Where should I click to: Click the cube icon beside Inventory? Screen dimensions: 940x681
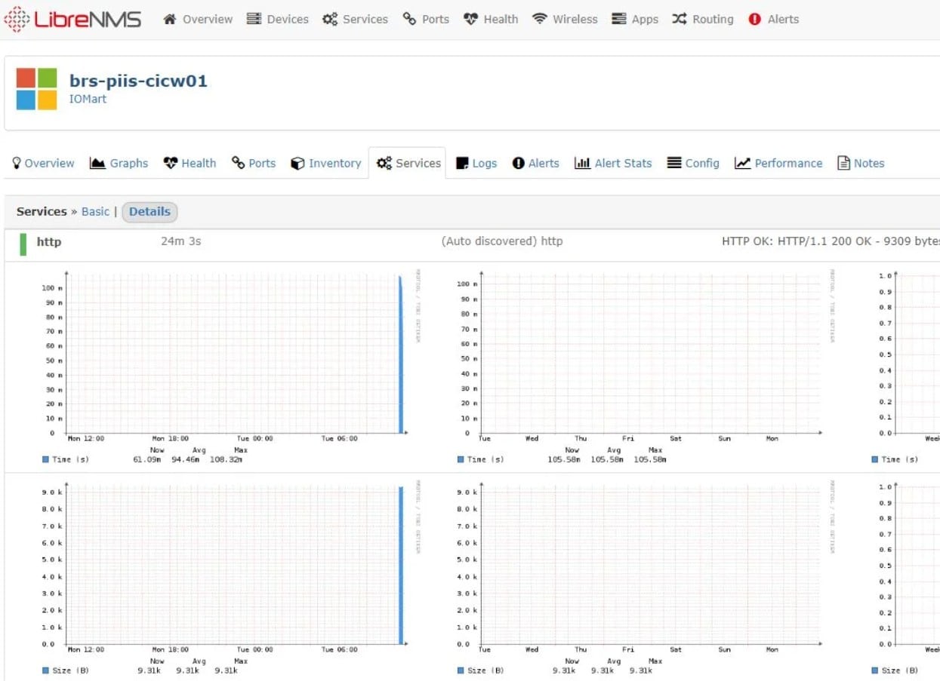click(297, 163)
